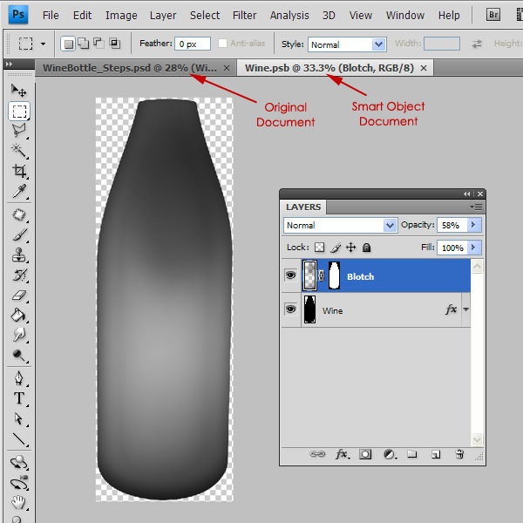Select the Clone Stamp tool
This screenshot has width=523, height=523.
point(18,255)
